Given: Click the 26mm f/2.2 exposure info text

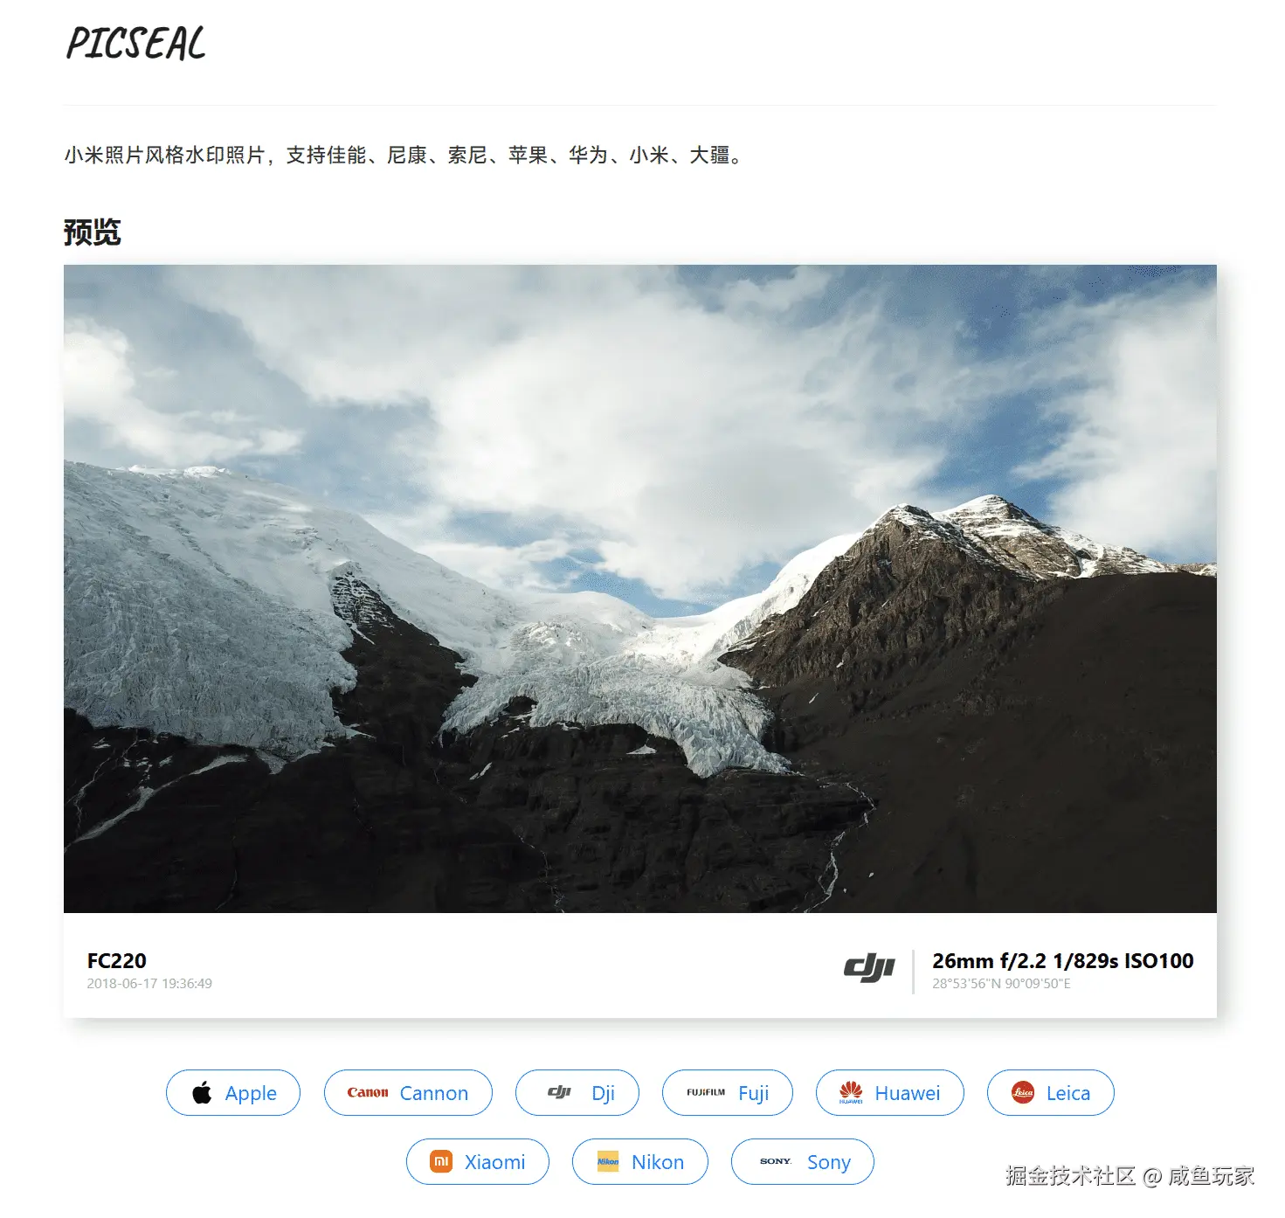Looking at the screenshot, I should [1063, 961].
